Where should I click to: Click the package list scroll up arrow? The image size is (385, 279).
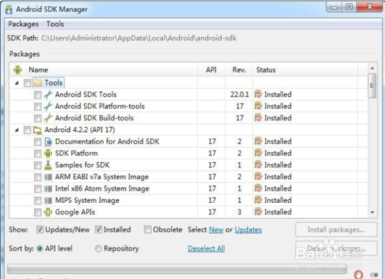tap(373, 68)
